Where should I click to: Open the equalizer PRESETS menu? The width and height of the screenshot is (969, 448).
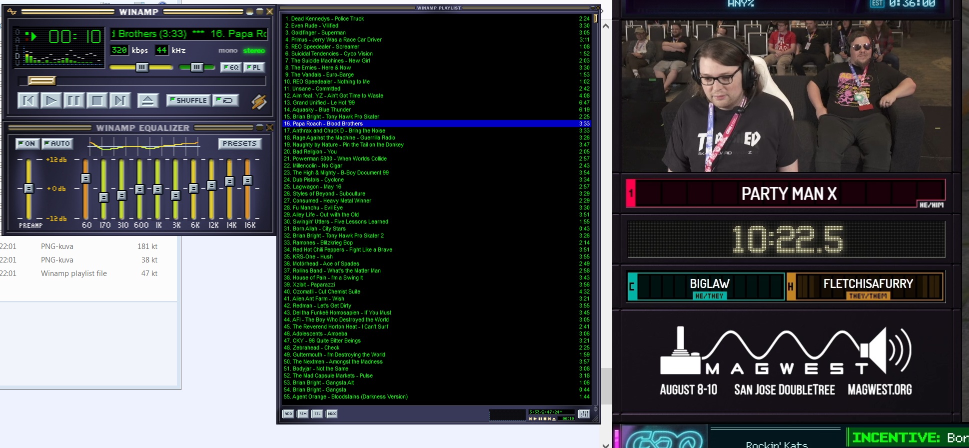[x=240, y=143]
